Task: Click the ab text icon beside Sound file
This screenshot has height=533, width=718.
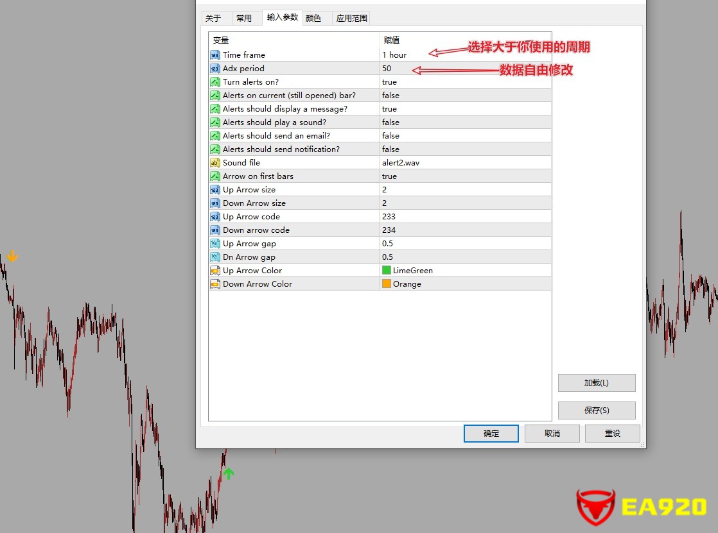Action: (215, 162)
